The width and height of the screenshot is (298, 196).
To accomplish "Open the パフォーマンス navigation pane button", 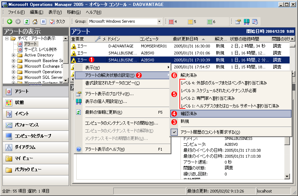I will (x=36, y=125).
